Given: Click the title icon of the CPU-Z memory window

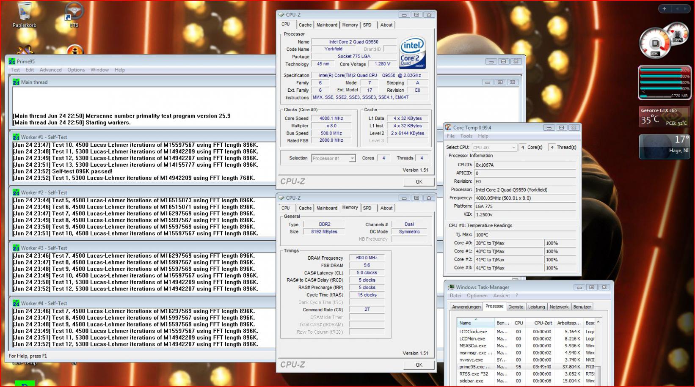Looking at the screenshot, I should (281, 198).
